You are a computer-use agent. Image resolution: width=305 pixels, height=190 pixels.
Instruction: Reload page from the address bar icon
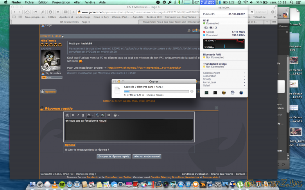[251, 12]
